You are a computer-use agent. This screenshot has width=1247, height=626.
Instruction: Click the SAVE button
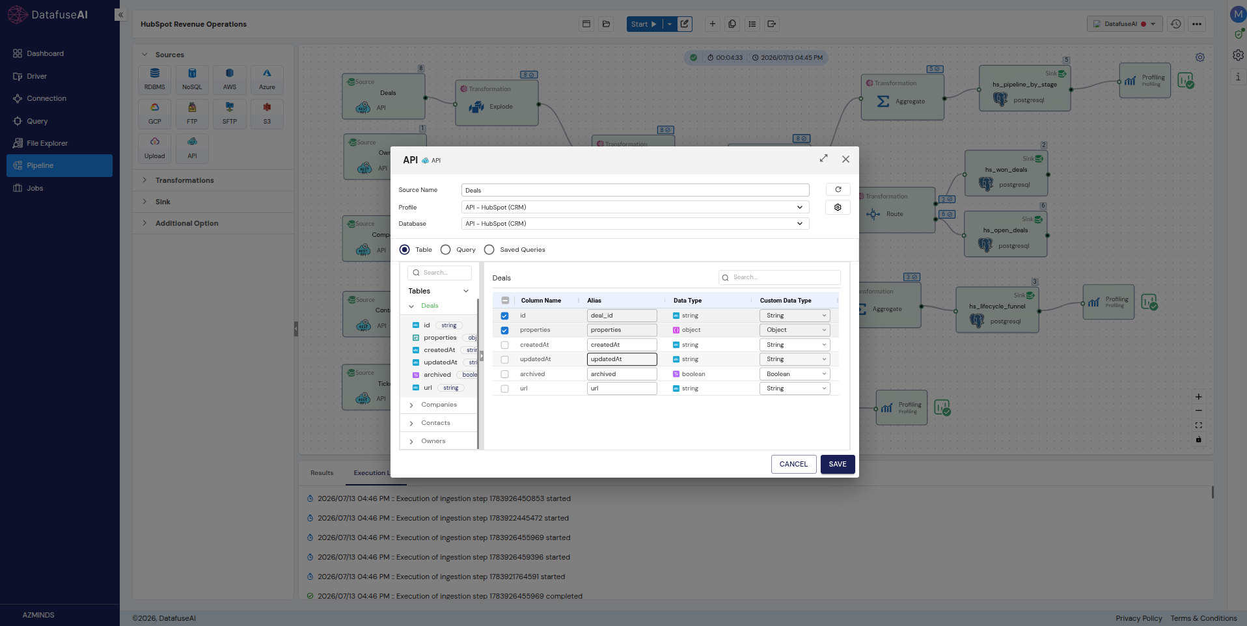point(838,464)
